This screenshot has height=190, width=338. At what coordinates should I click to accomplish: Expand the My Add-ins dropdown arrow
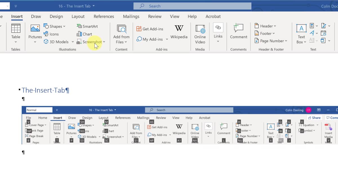coord(167,39)
